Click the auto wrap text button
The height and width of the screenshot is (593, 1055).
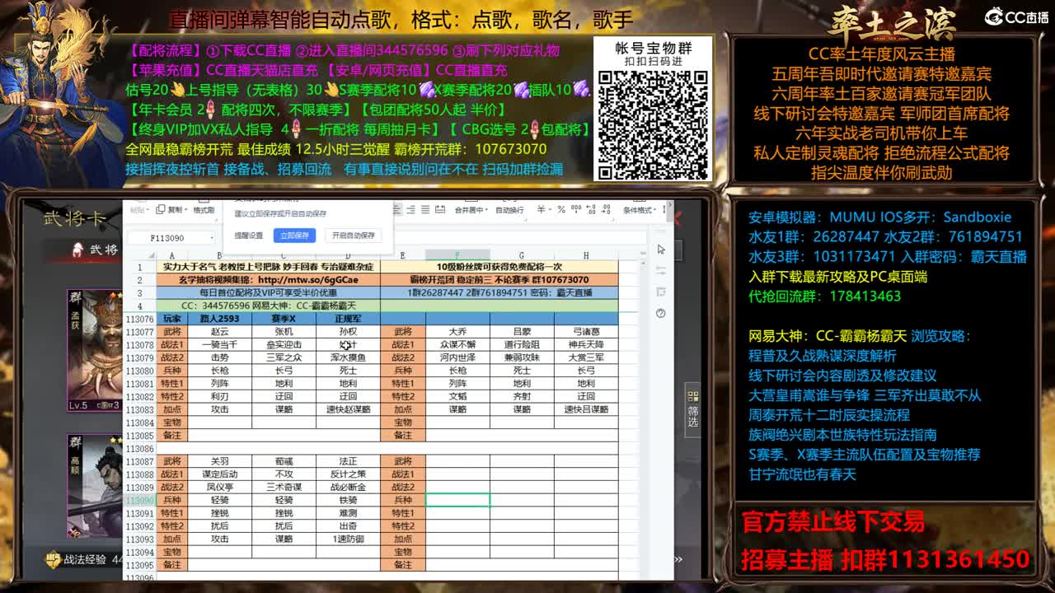(x=509, y=210)
